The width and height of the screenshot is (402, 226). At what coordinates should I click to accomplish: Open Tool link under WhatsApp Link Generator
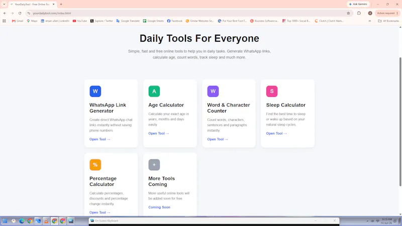pyautogui.click(x=99, y=139)
